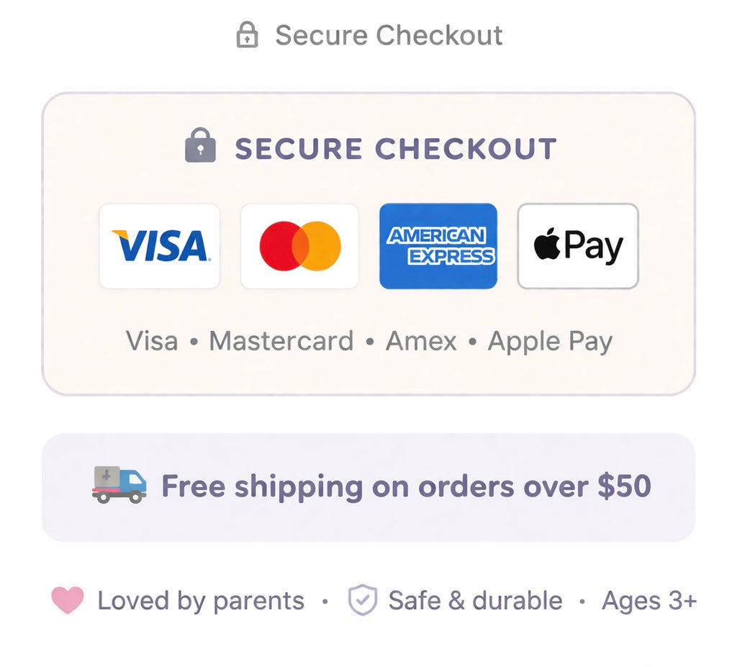Image resolution: width=737 pixels, height=667 pixels.
Task: Click the 'Mastercard' text label
Action: (281, 340)
